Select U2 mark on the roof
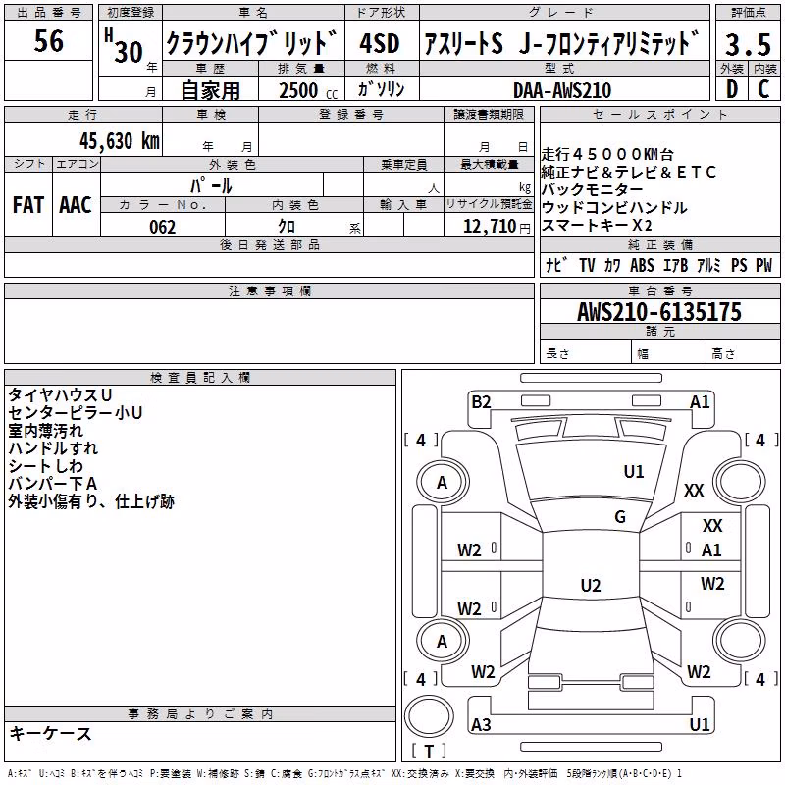 (591, 585)
